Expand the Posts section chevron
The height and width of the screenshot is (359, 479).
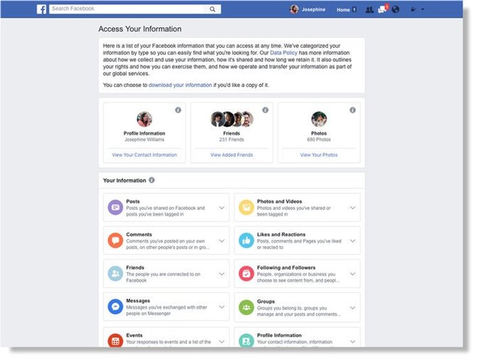coord(221,207)
